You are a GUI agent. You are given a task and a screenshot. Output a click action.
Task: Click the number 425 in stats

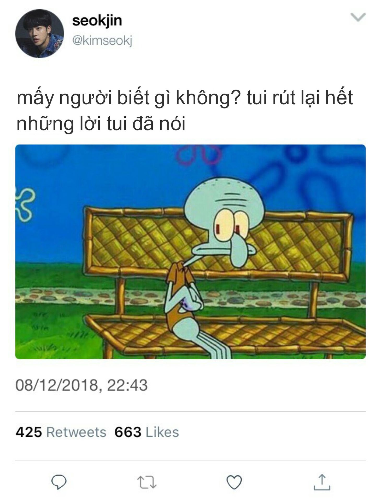point(29,432)
